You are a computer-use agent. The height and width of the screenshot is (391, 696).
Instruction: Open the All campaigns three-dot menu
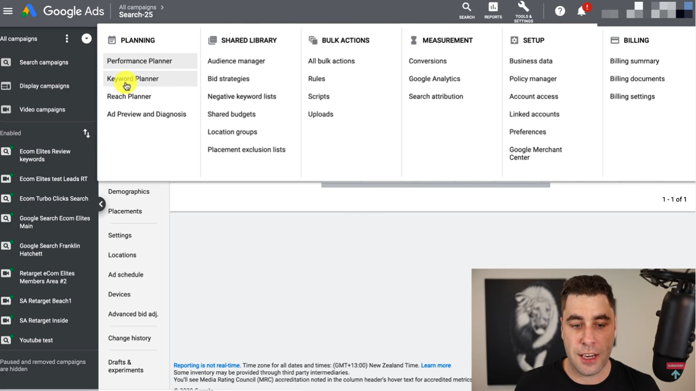click(67, 39)
